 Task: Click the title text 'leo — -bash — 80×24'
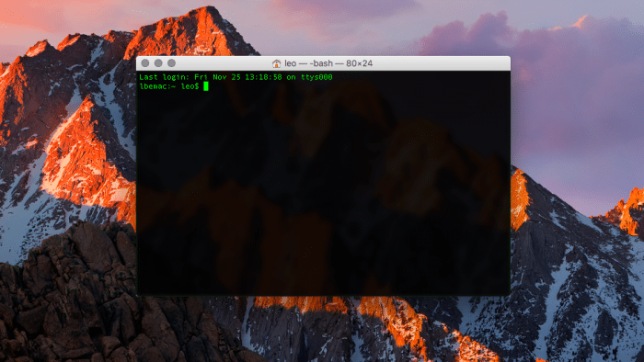pyautogui.click(x=328, y=63)
